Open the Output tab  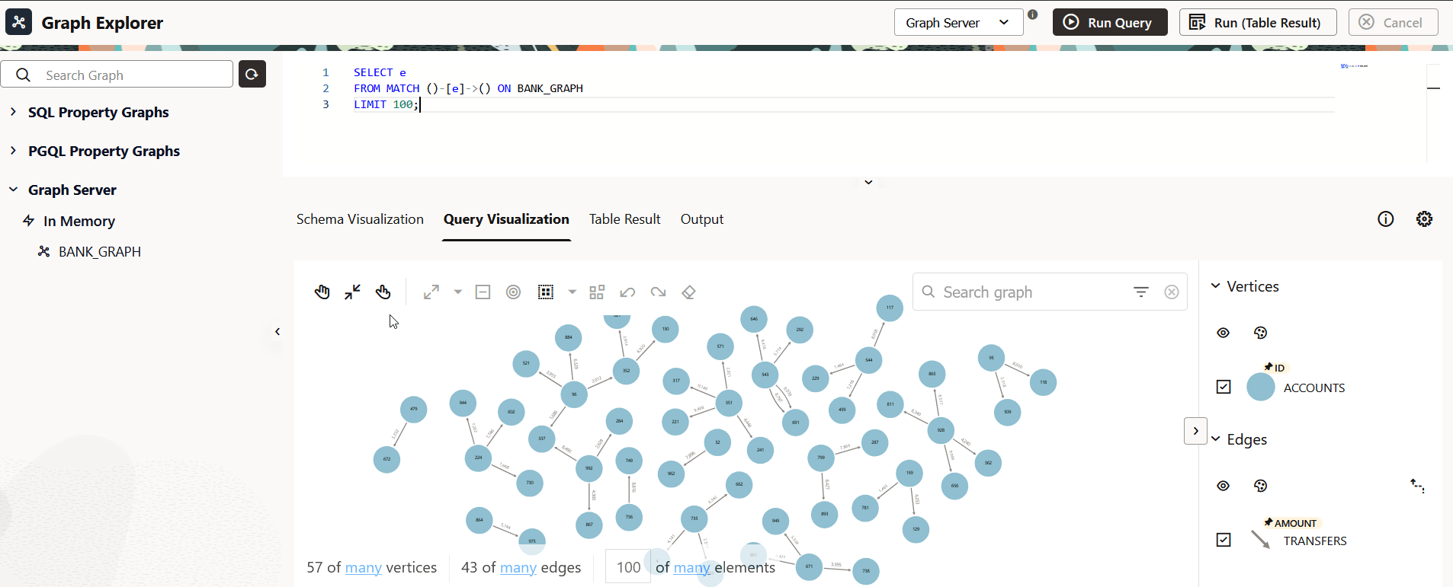tap(702, 219)
